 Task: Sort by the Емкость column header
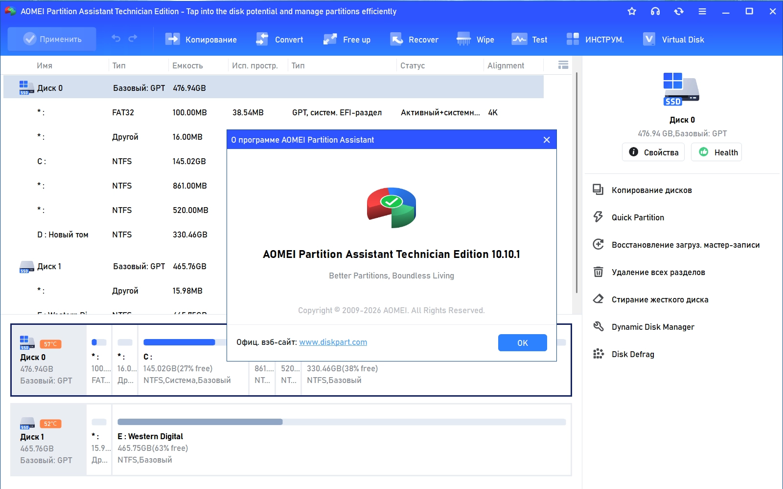(x=187, y=65)
